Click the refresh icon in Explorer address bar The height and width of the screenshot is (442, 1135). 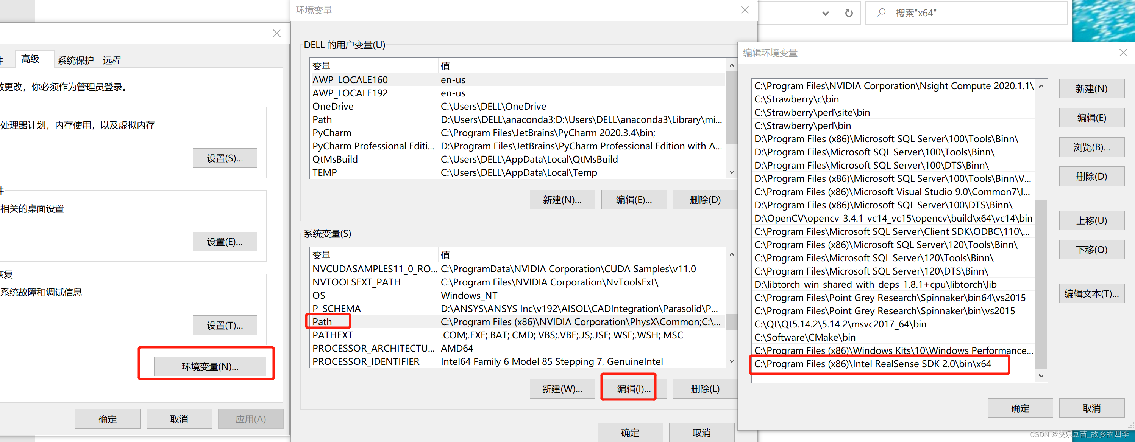(849, 13)
